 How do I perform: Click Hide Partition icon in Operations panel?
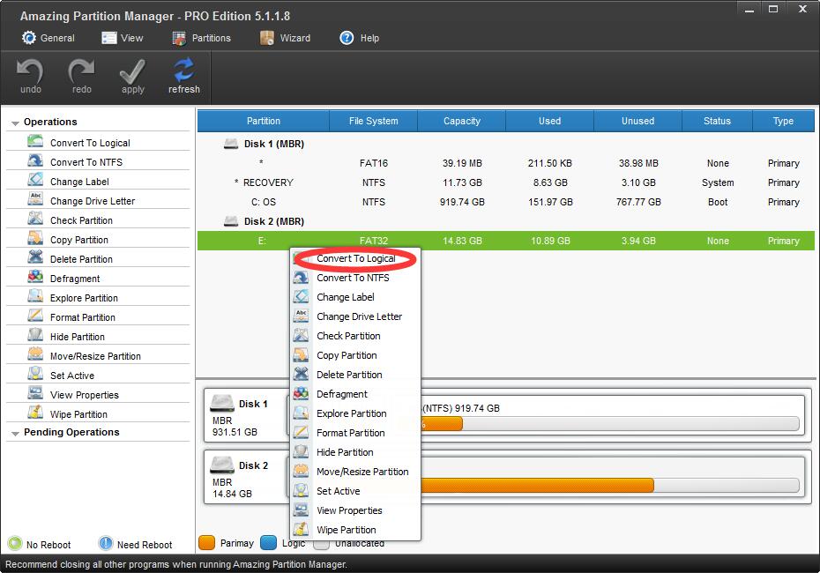click(35, 335)
